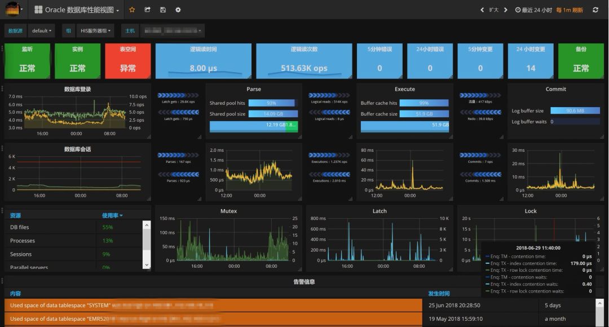Image resolution: width=609 pixels, height=327 pixels.
Task: Sort table by 使用率 column header
Action: (x=112, y=215)
